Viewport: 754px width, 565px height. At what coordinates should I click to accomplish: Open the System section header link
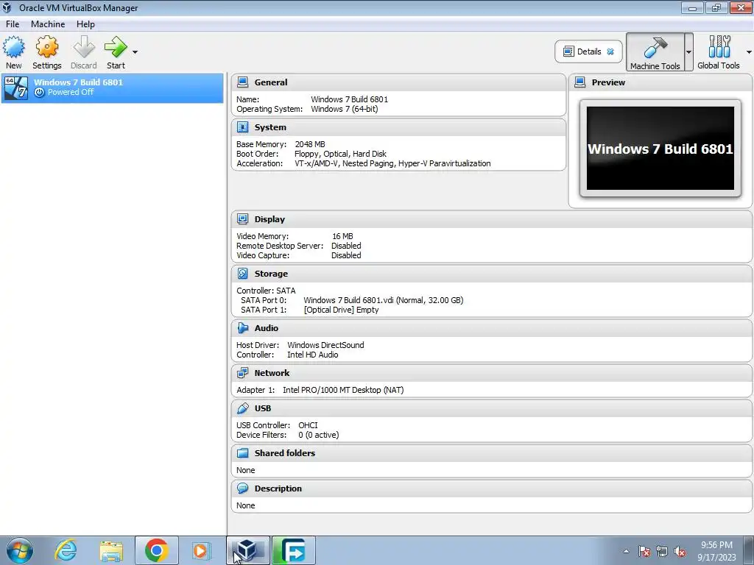(270, 127)
